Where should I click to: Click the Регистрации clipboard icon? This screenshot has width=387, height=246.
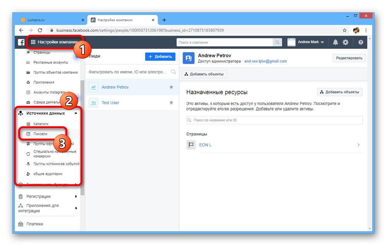21,197
